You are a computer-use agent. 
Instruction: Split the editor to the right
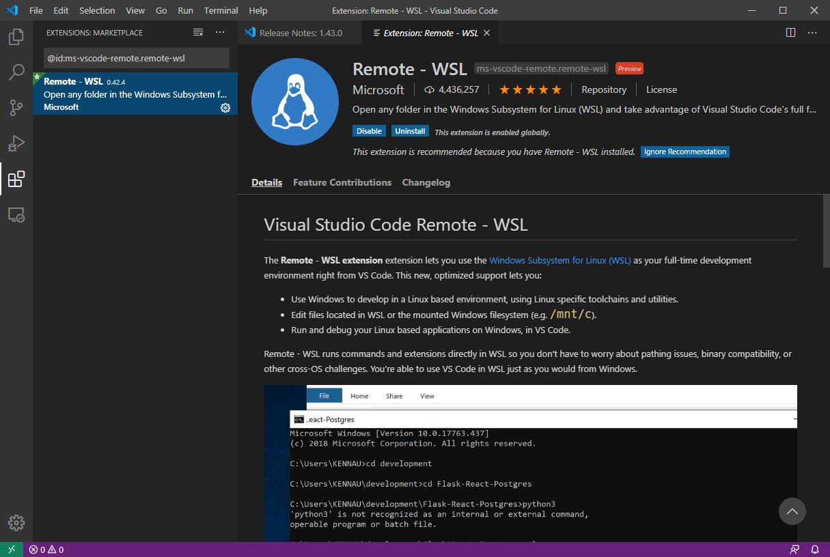790,32
